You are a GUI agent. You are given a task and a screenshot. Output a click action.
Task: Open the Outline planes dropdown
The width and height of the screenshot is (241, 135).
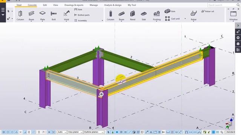tap(94, 132)
